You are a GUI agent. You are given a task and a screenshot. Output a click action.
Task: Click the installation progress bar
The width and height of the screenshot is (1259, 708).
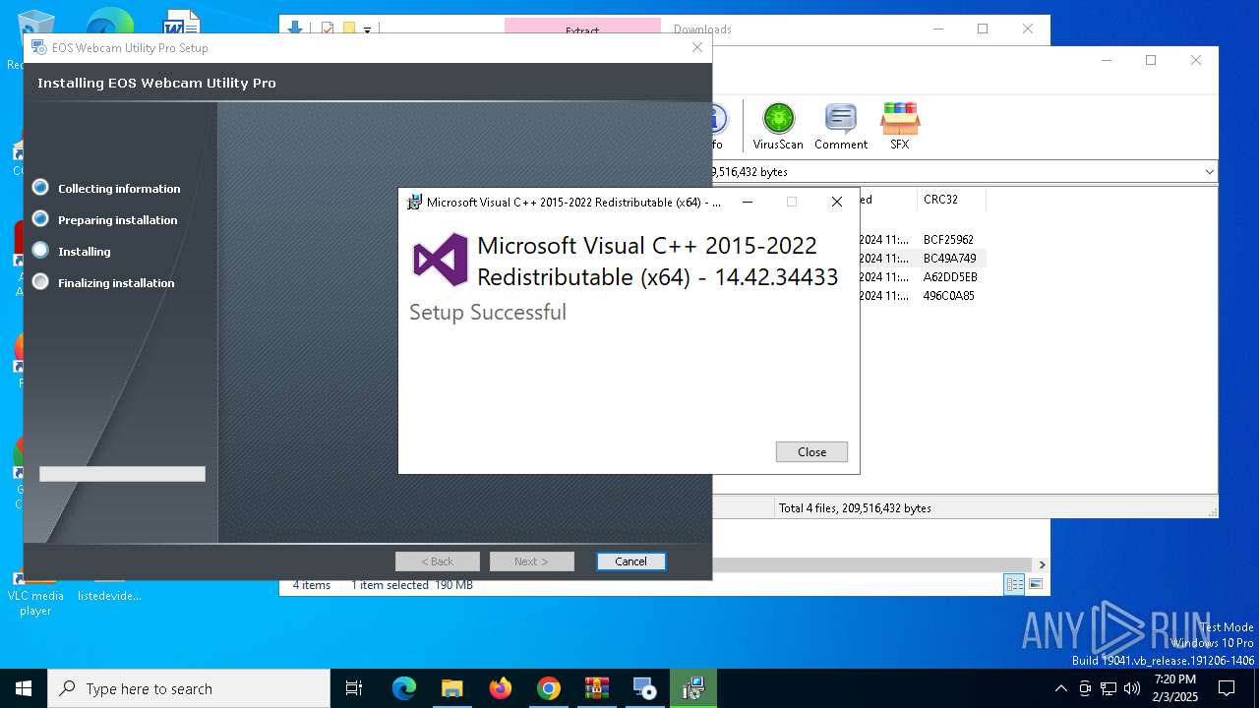click(122, 474)
